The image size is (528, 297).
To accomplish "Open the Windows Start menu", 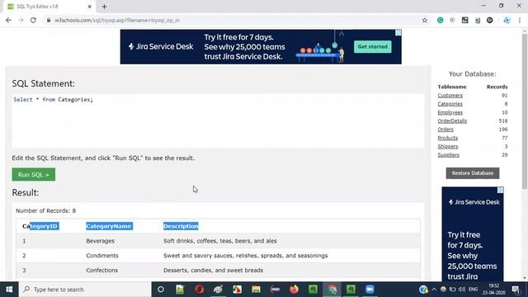I will pyautogui.click(x=9, y=290).
